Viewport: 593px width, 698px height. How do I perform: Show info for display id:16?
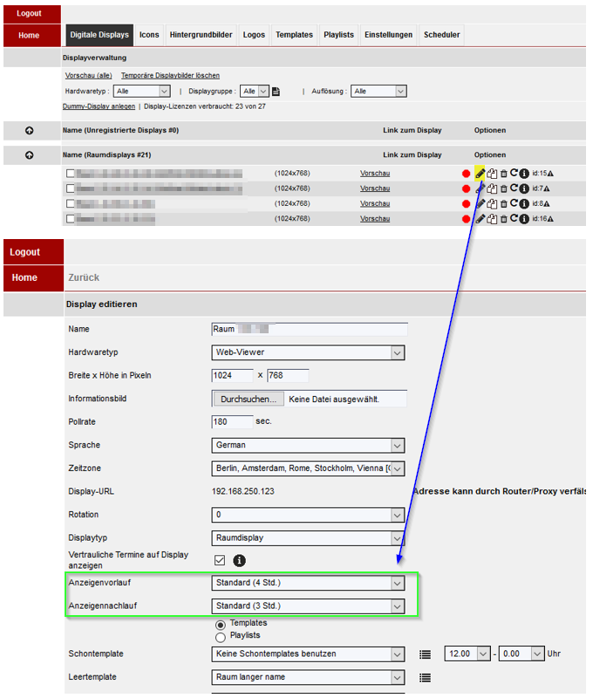524,219
